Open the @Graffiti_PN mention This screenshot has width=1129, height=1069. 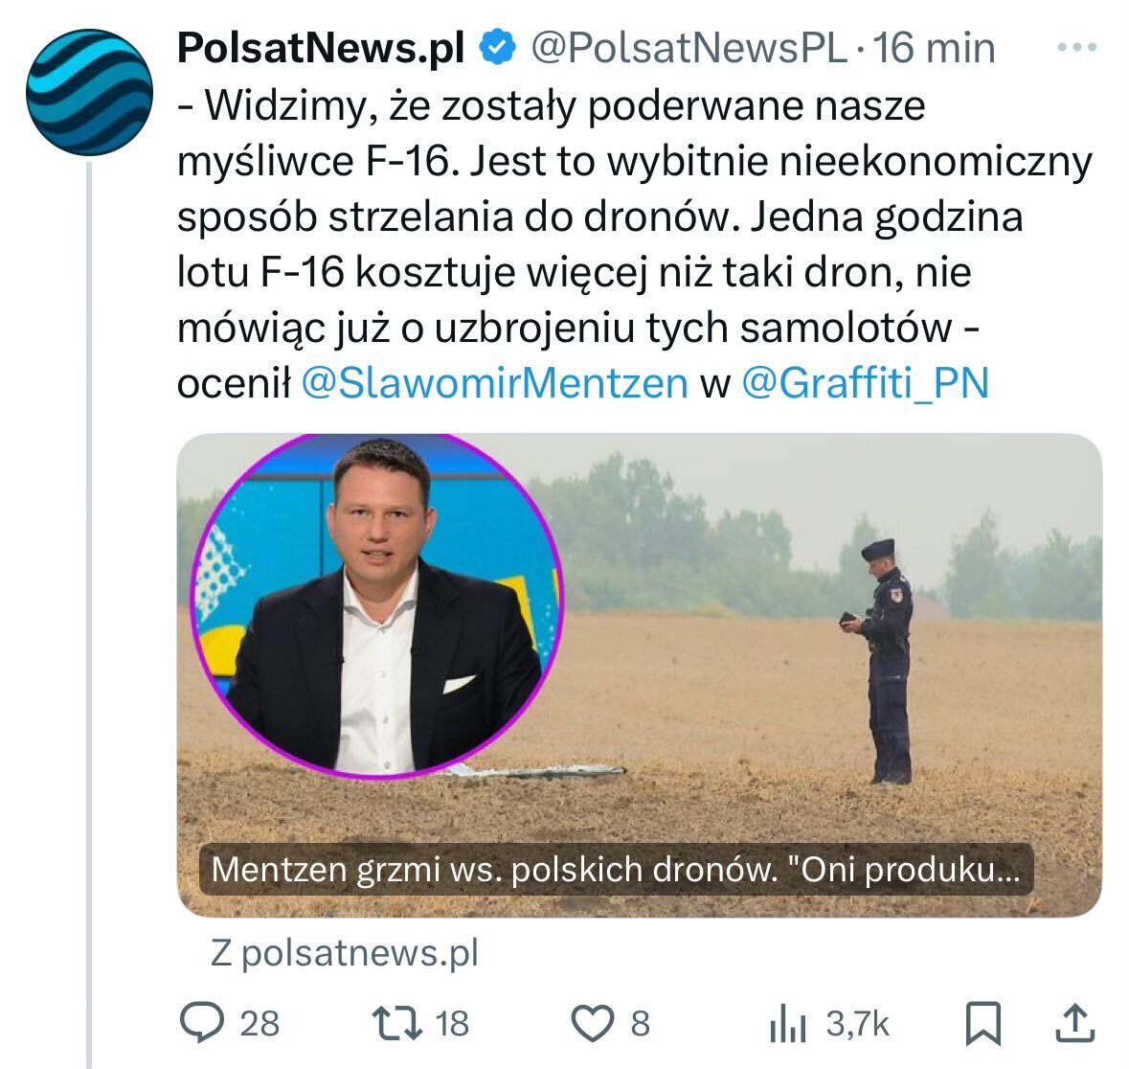[x=865, y=383]
